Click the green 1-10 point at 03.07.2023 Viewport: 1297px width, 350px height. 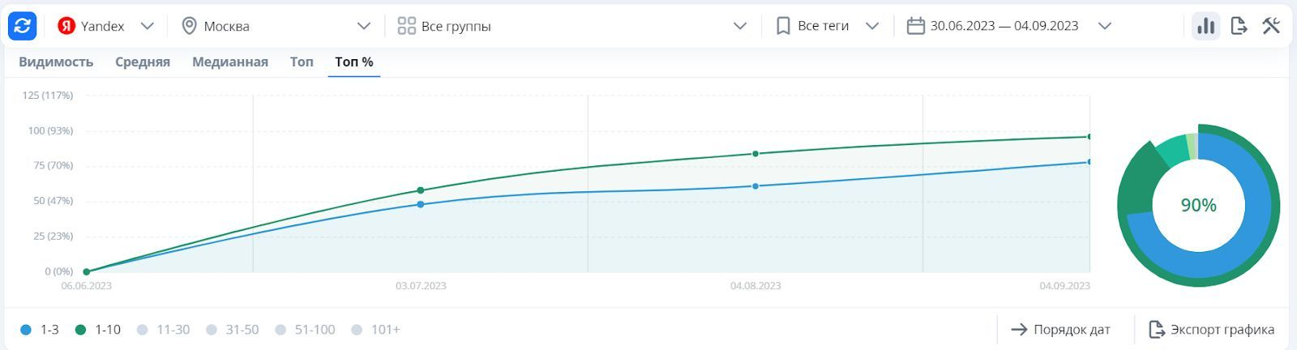click(x=421, y=190)
